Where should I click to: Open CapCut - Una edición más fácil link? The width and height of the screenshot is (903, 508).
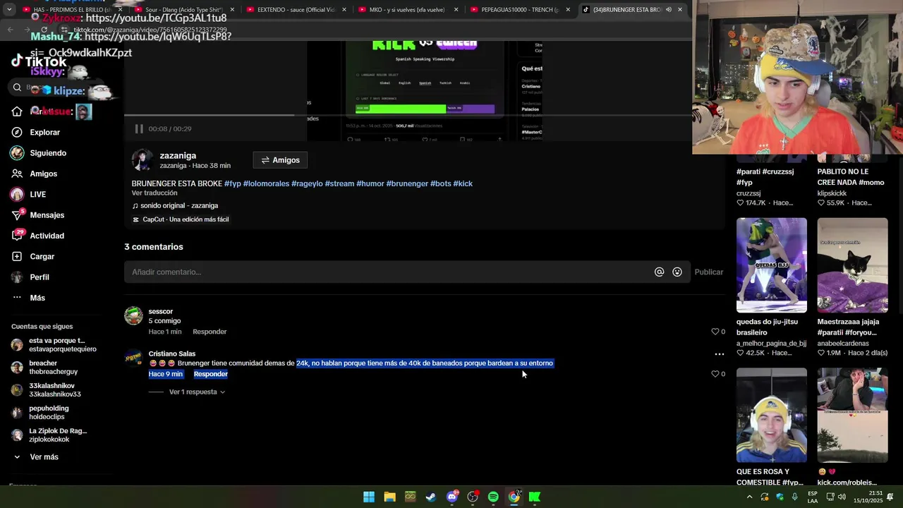point(181,219)
